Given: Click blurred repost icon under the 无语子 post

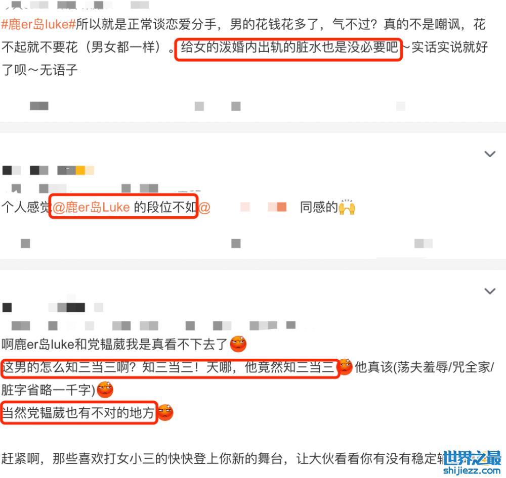Looking at the screenshot, I should click(39, 106).
